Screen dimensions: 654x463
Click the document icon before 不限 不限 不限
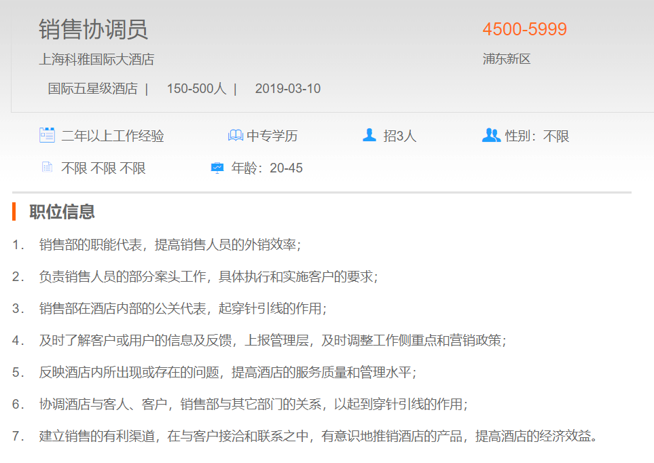click(x=47, y=167)
